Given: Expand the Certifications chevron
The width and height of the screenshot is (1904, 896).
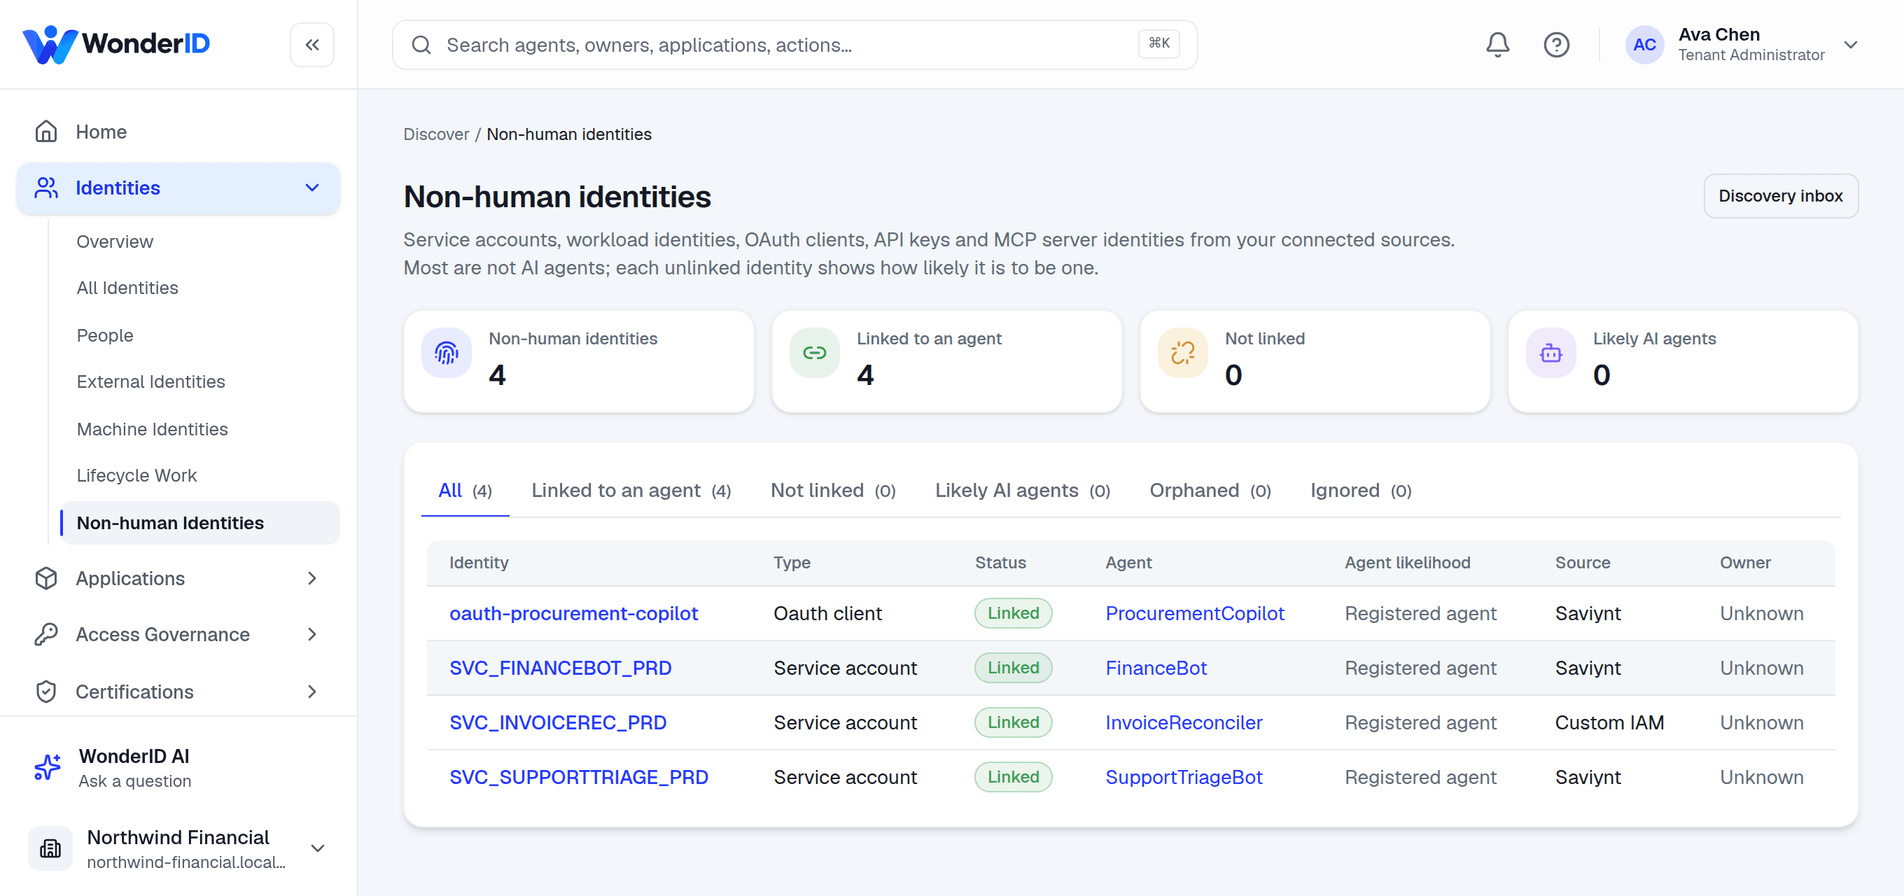Looking at the screenshot, I should click(312, 691).
